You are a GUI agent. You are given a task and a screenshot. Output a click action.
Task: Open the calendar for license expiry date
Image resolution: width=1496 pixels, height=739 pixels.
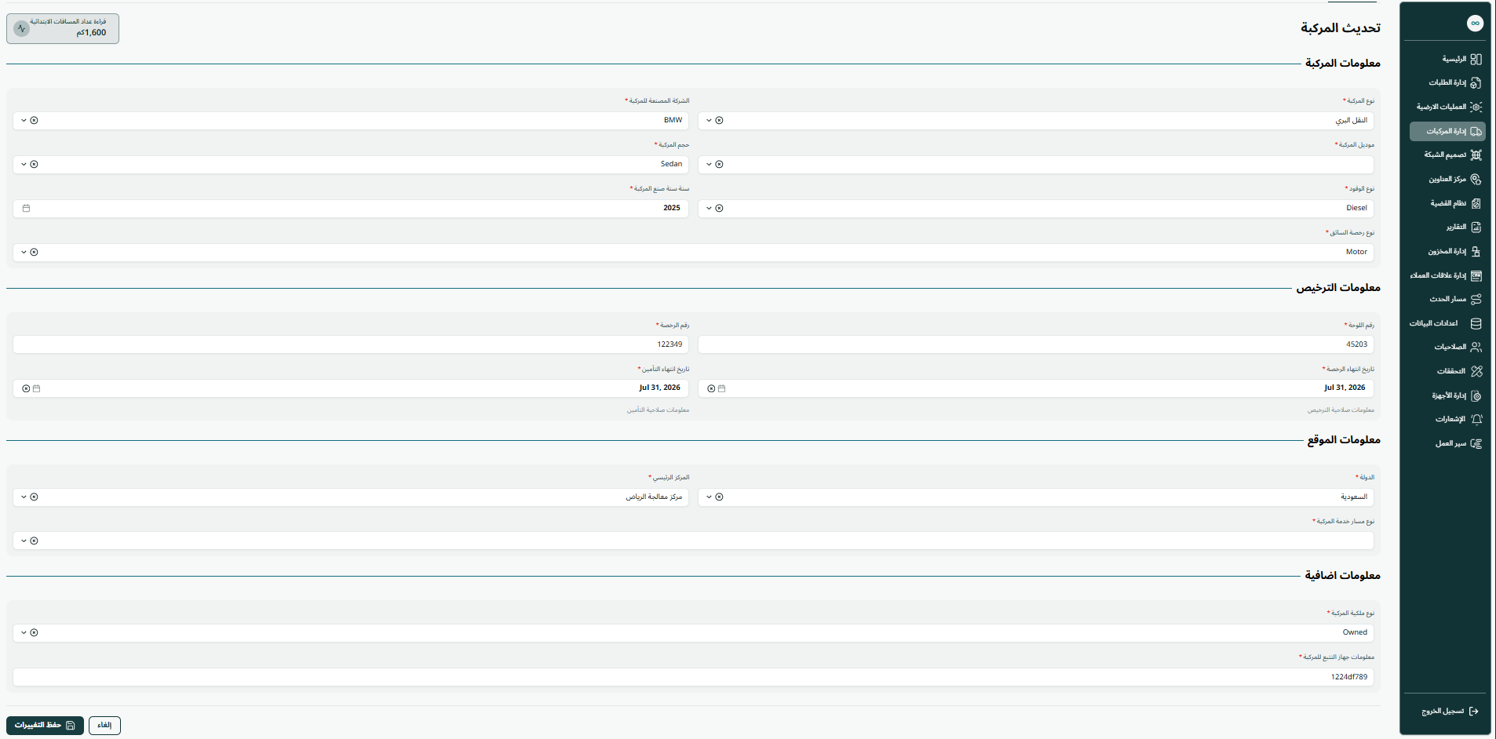(721, 388)
